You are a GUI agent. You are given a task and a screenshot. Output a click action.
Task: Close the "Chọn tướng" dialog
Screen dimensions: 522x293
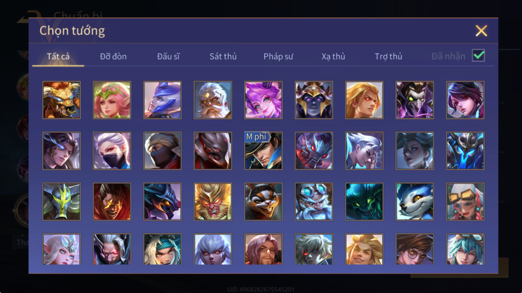[x=481, y=31]
